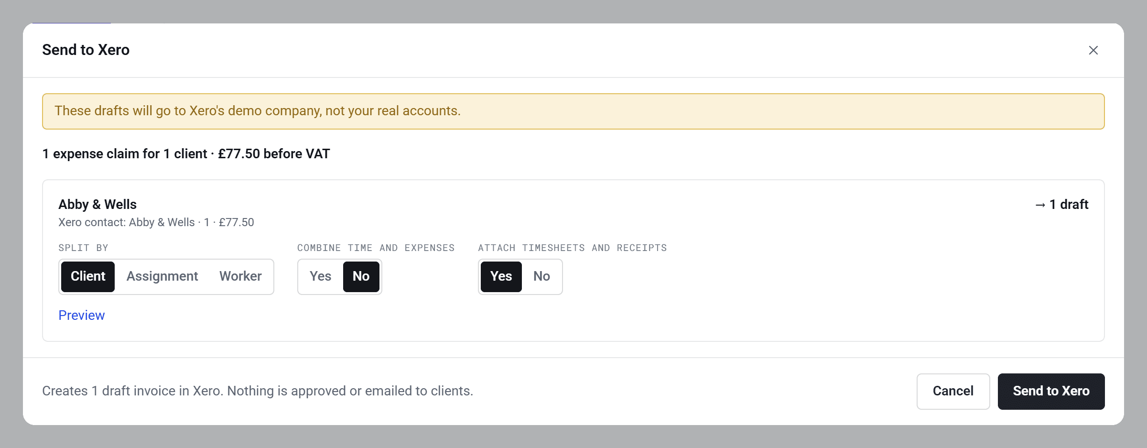Choose No for Combine Time and Expenses

361,276
